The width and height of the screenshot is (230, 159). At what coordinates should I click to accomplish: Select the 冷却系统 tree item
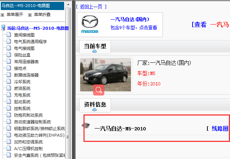[22, 82]
